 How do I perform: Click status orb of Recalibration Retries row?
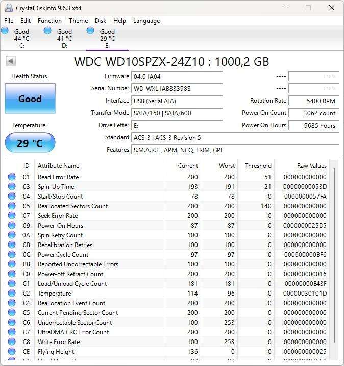coord(12,245)
